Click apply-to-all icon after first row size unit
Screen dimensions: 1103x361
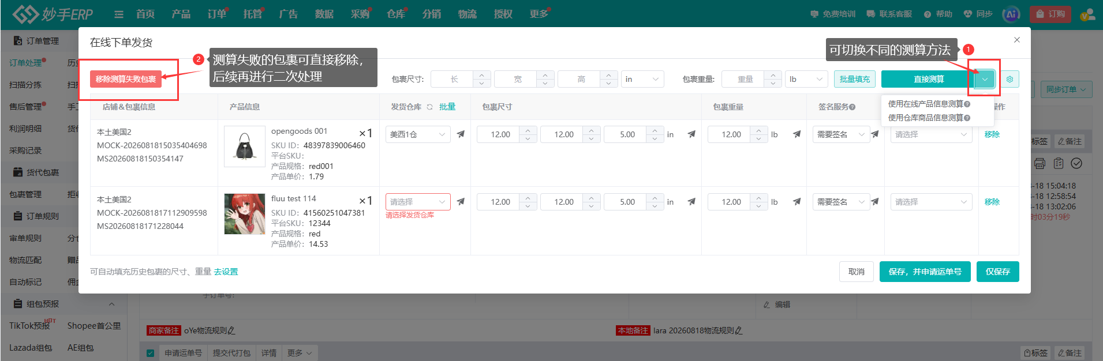tap(691, 134)
